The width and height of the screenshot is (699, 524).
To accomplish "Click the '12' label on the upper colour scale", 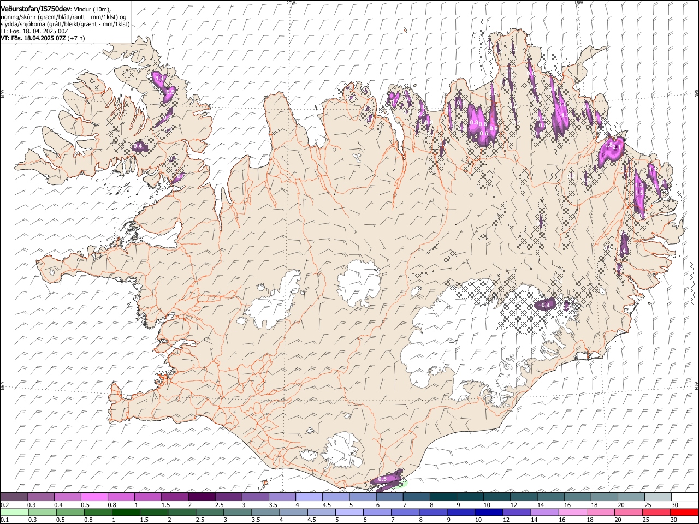I will coord(513,505).
